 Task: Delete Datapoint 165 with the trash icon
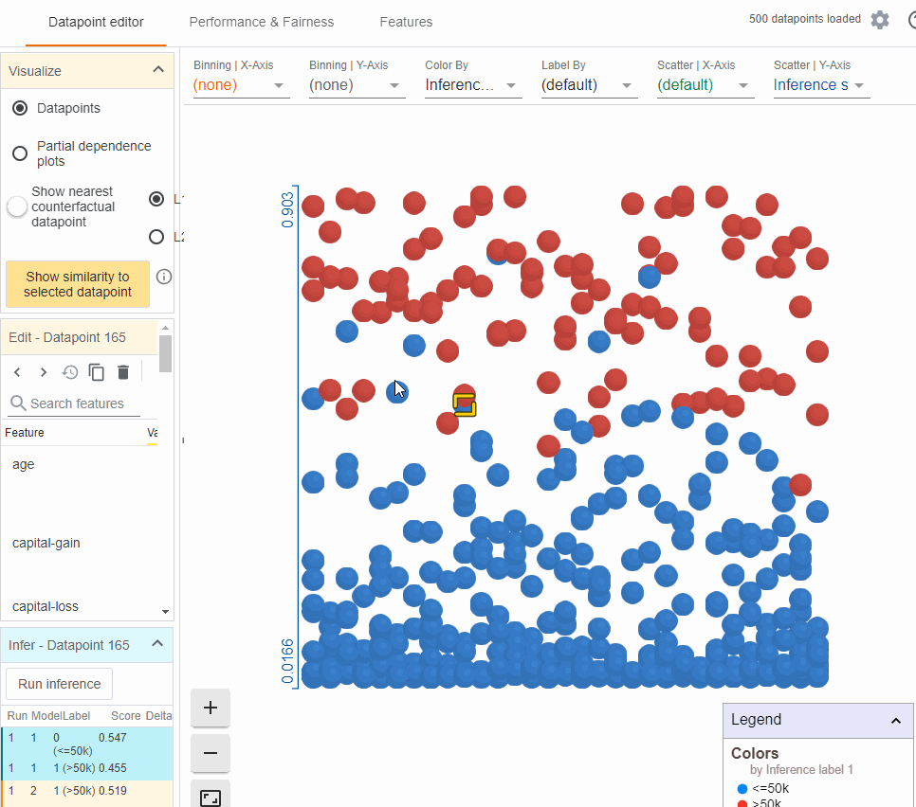point(122,371)
